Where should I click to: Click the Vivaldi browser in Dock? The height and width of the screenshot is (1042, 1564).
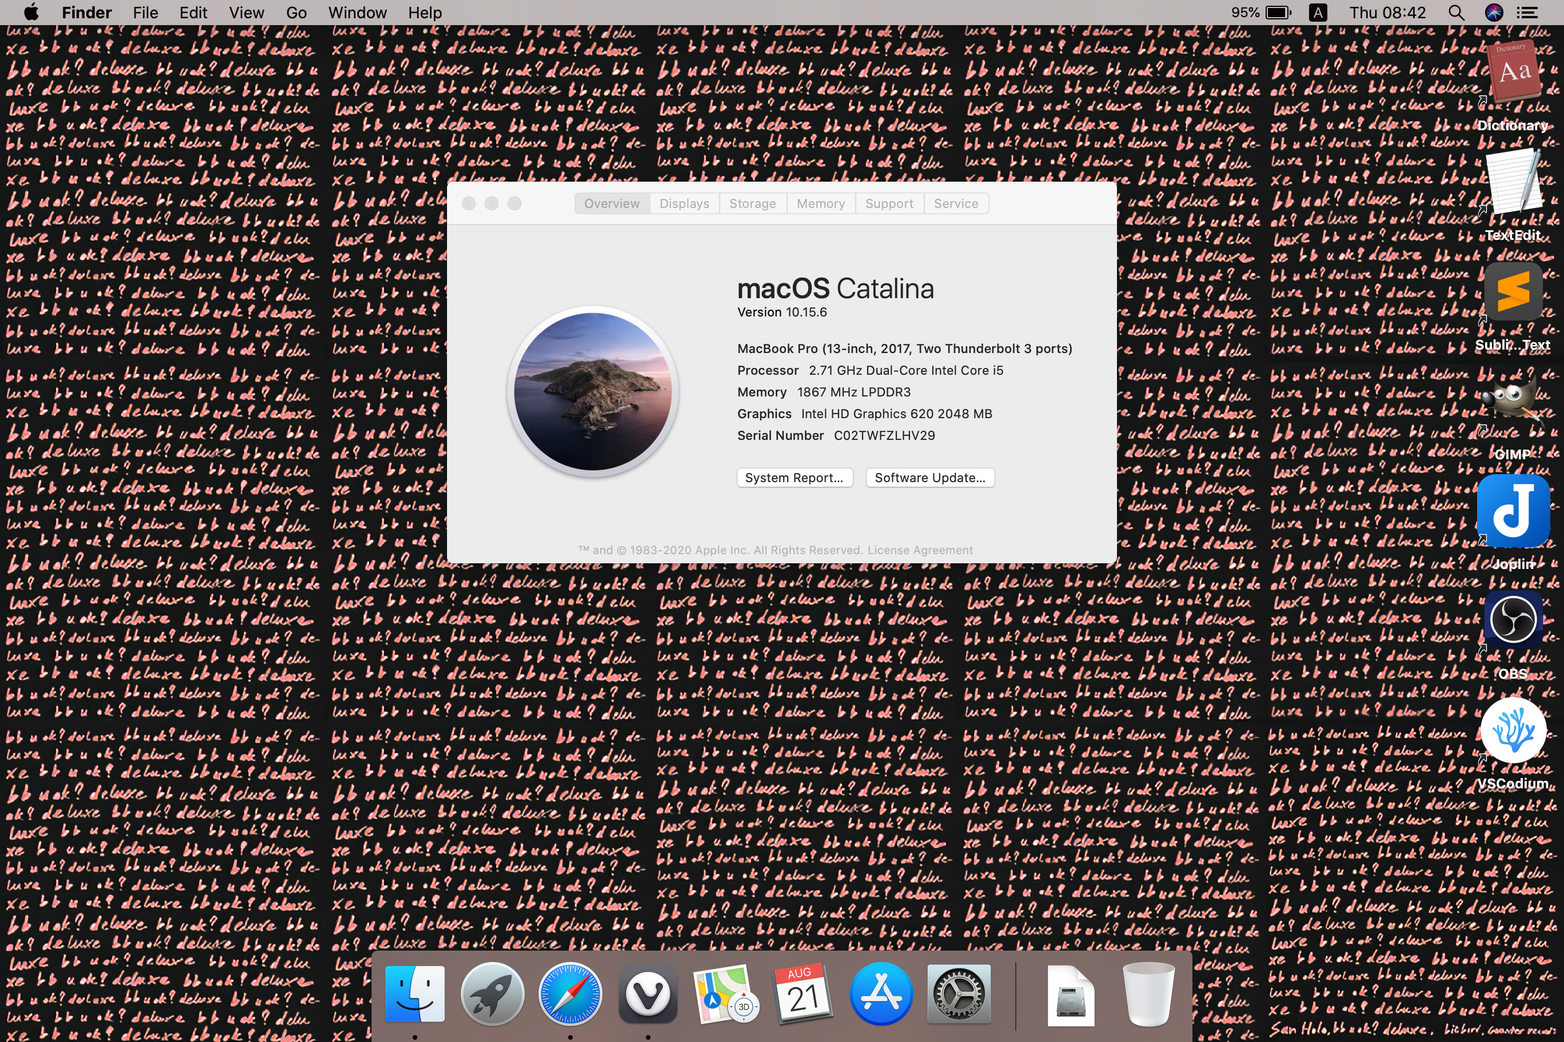pos(648,995)
